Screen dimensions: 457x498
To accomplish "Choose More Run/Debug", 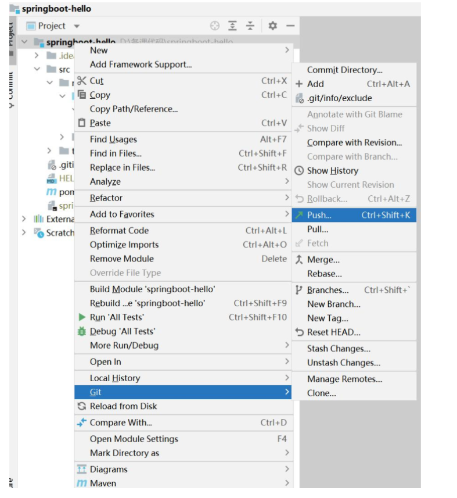I will click(183, 345).
